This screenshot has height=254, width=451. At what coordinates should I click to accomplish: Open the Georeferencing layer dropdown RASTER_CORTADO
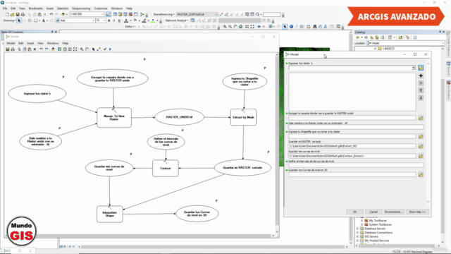tap(216, 14)
